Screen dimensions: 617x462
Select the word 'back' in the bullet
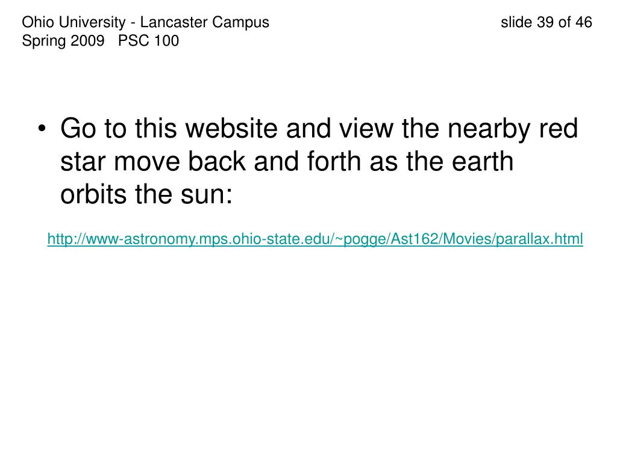(x=217, y=161)
